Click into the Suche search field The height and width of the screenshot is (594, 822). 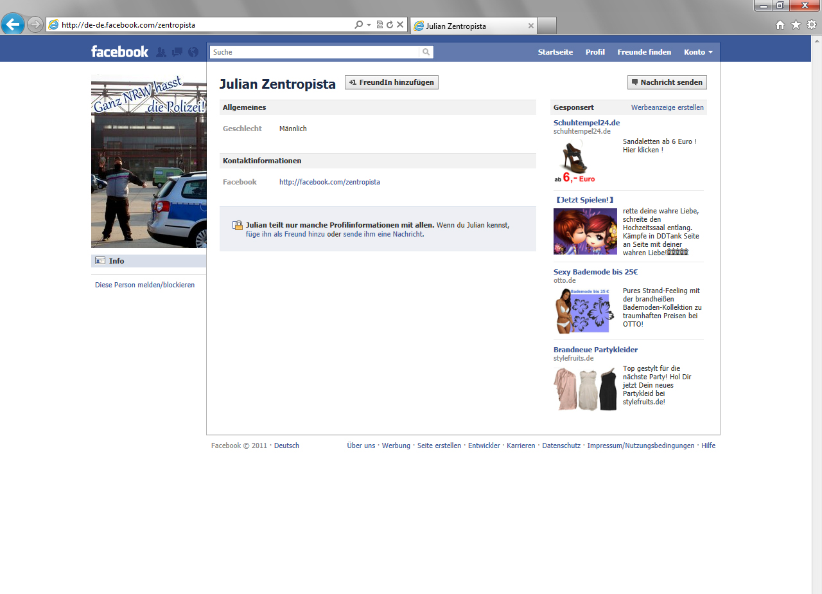[x=315, y=52]
